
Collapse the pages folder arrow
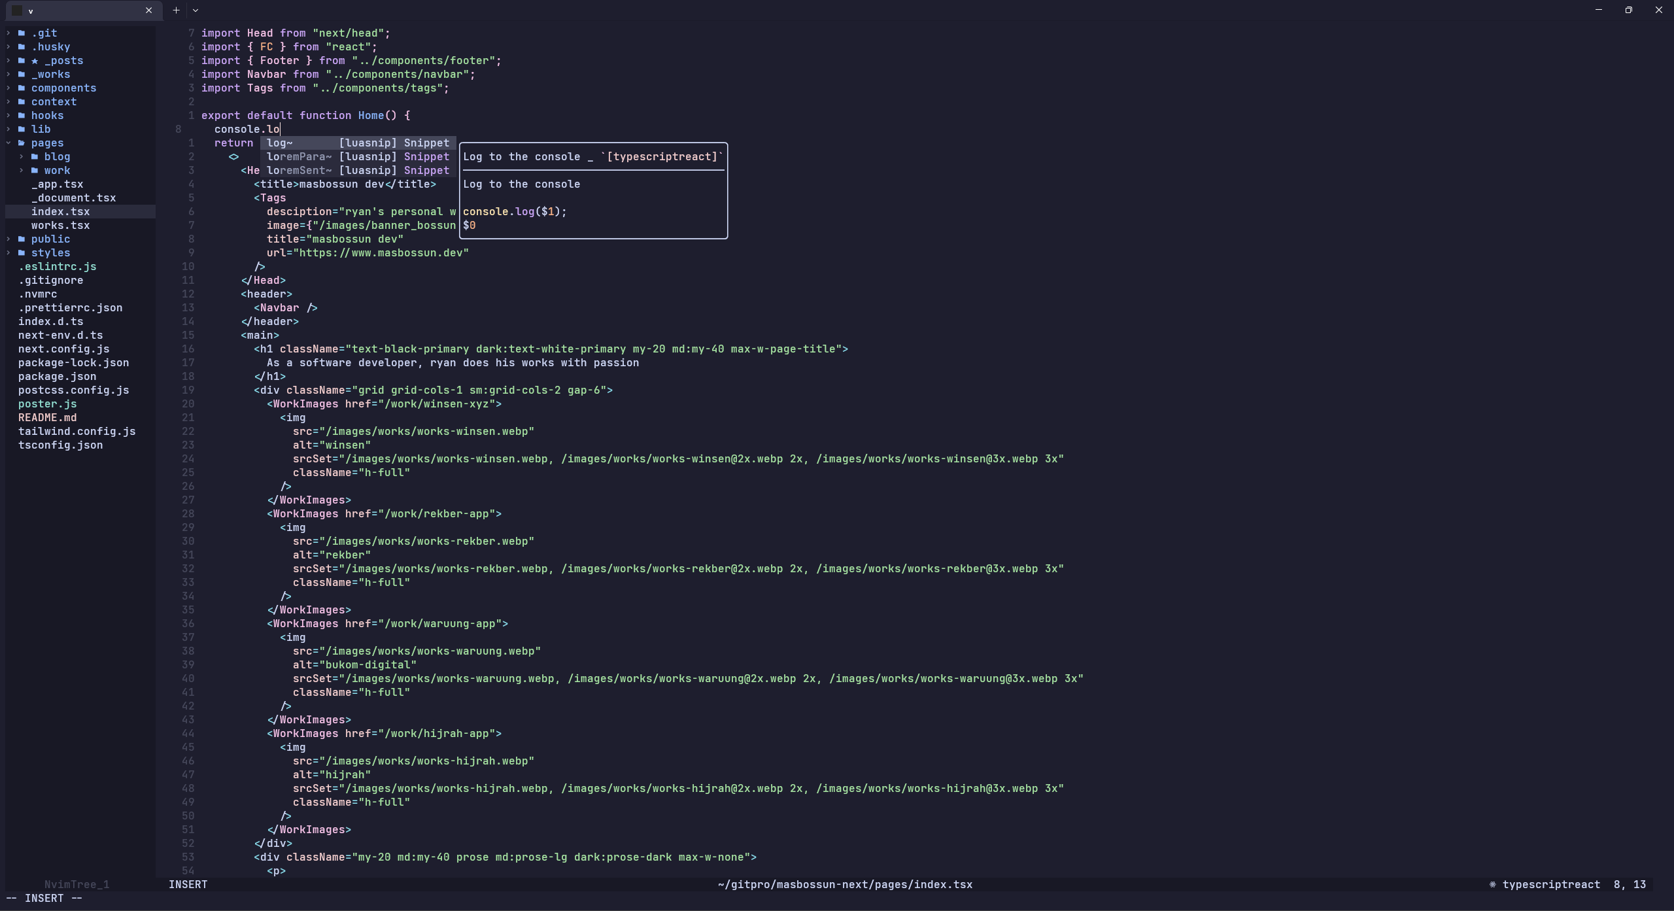tap(9, 143)
